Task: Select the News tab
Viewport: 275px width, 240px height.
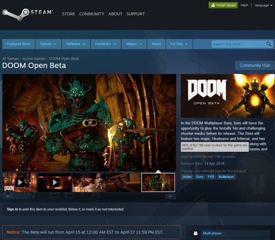Action: pos(156,44)
